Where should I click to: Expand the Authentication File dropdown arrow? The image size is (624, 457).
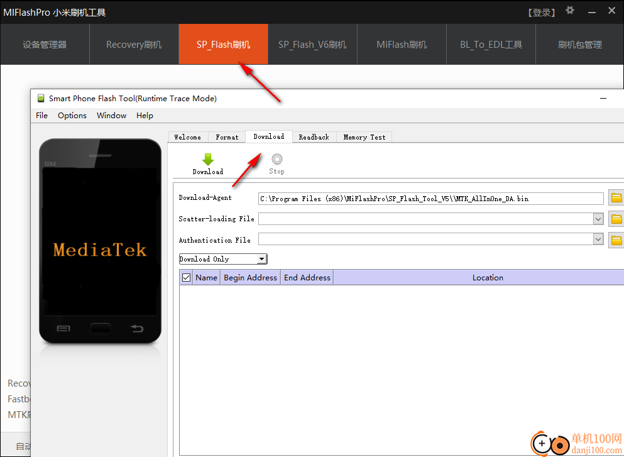598,240
